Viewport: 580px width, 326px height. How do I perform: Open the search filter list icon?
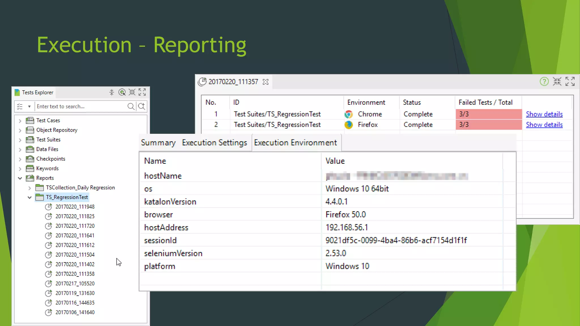(20, 107)
